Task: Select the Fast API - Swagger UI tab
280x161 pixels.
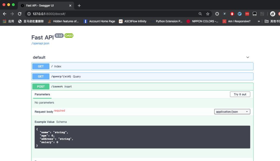Action: click(x=46, y=6)
